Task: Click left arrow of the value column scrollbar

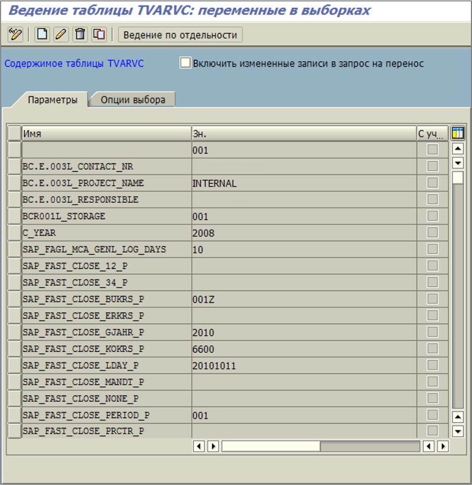Action: click(x=199, y=447)
